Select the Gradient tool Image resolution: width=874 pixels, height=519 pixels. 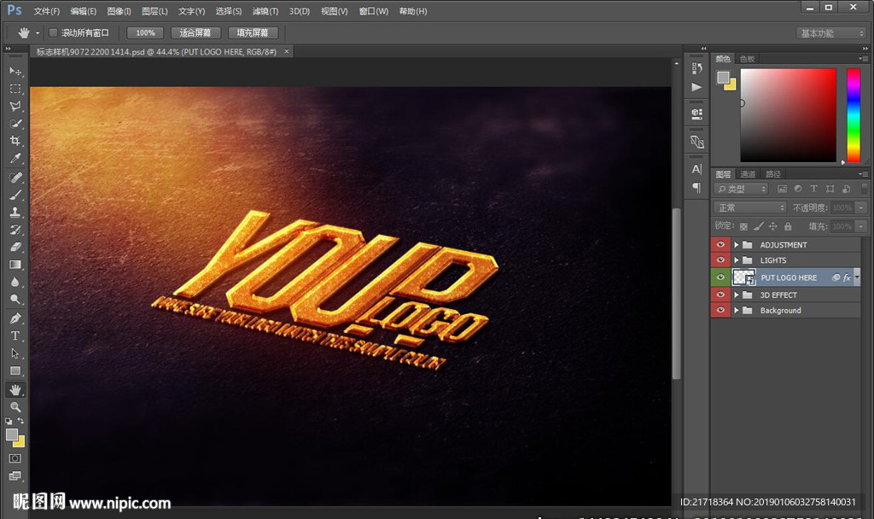coord(15,265)
